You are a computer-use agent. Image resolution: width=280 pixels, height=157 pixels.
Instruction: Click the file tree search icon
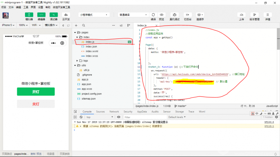(84, 25)
